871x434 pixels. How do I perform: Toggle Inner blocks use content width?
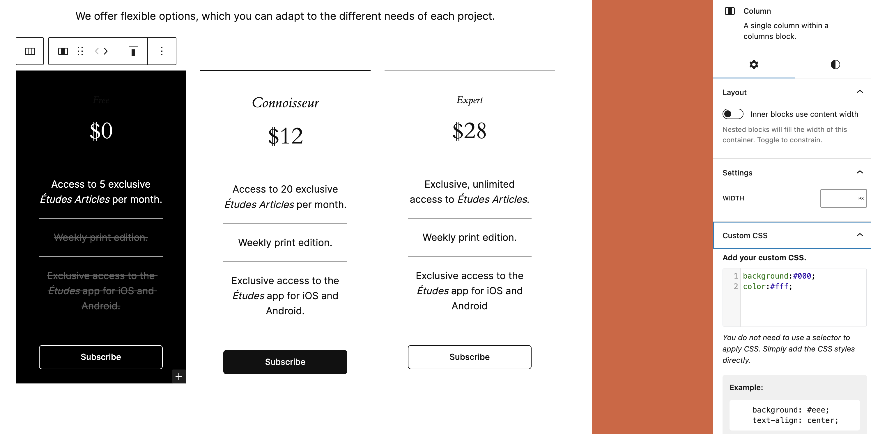coord(733,114)
